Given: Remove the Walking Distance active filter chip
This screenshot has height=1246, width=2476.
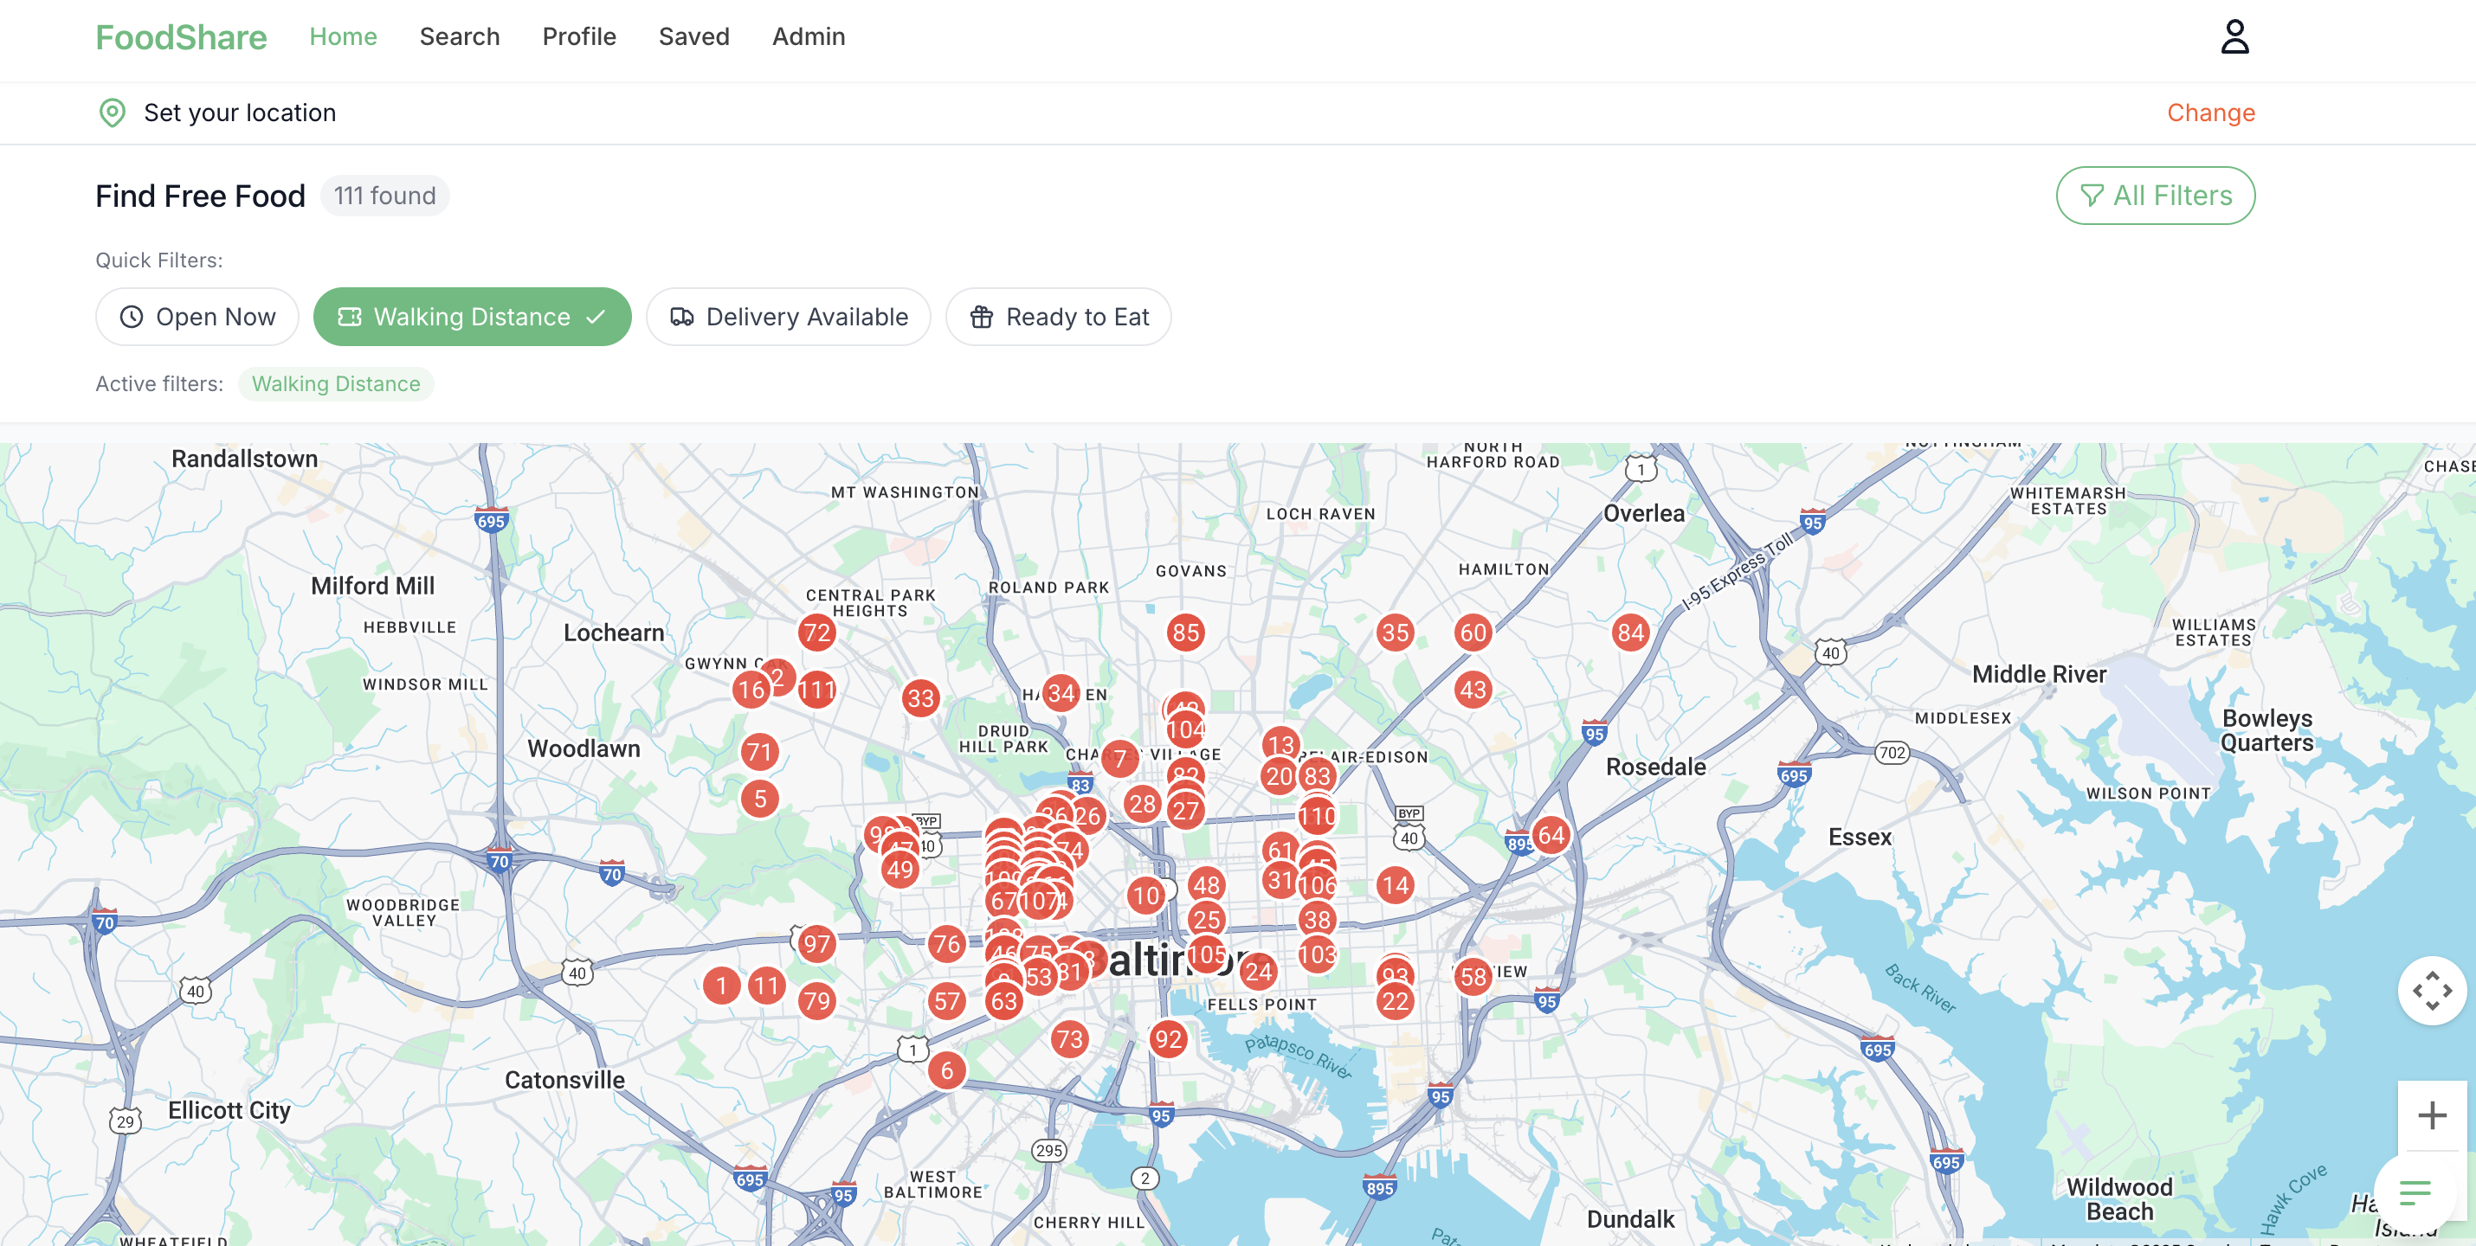Looking at the screenshot, I should pos(335,384).
